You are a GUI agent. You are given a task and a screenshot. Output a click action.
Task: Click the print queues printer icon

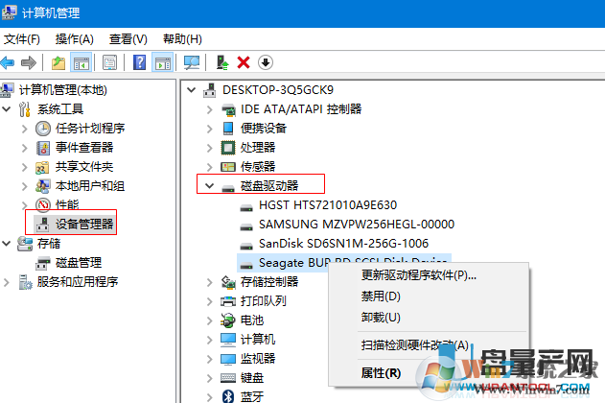[228, 300]
